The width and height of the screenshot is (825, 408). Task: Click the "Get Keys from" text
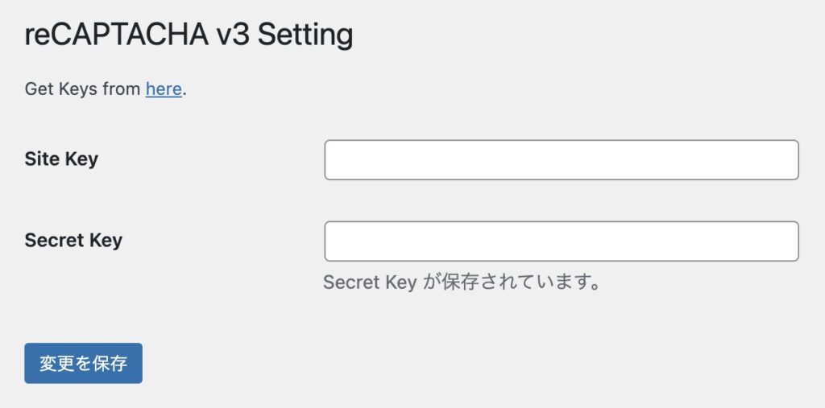[x=82, y=89]
